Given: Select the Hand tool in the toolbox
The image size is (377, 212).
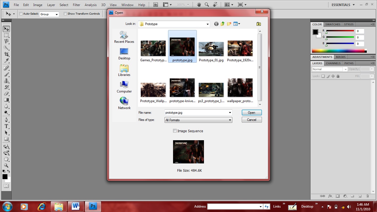Looking at the screenshot, I should coord(6,159).
